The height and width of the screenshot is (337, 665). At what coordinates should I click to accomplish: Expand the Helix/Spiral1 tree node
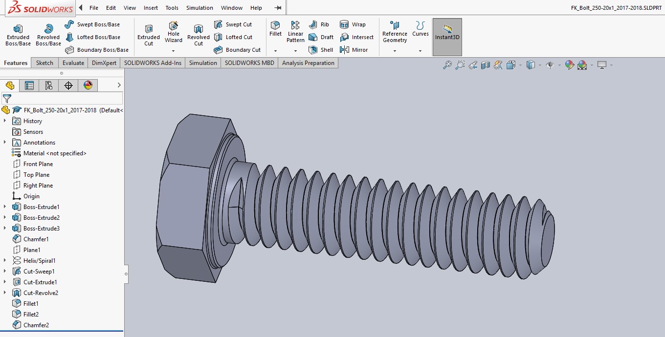click(x=5, y=261)
